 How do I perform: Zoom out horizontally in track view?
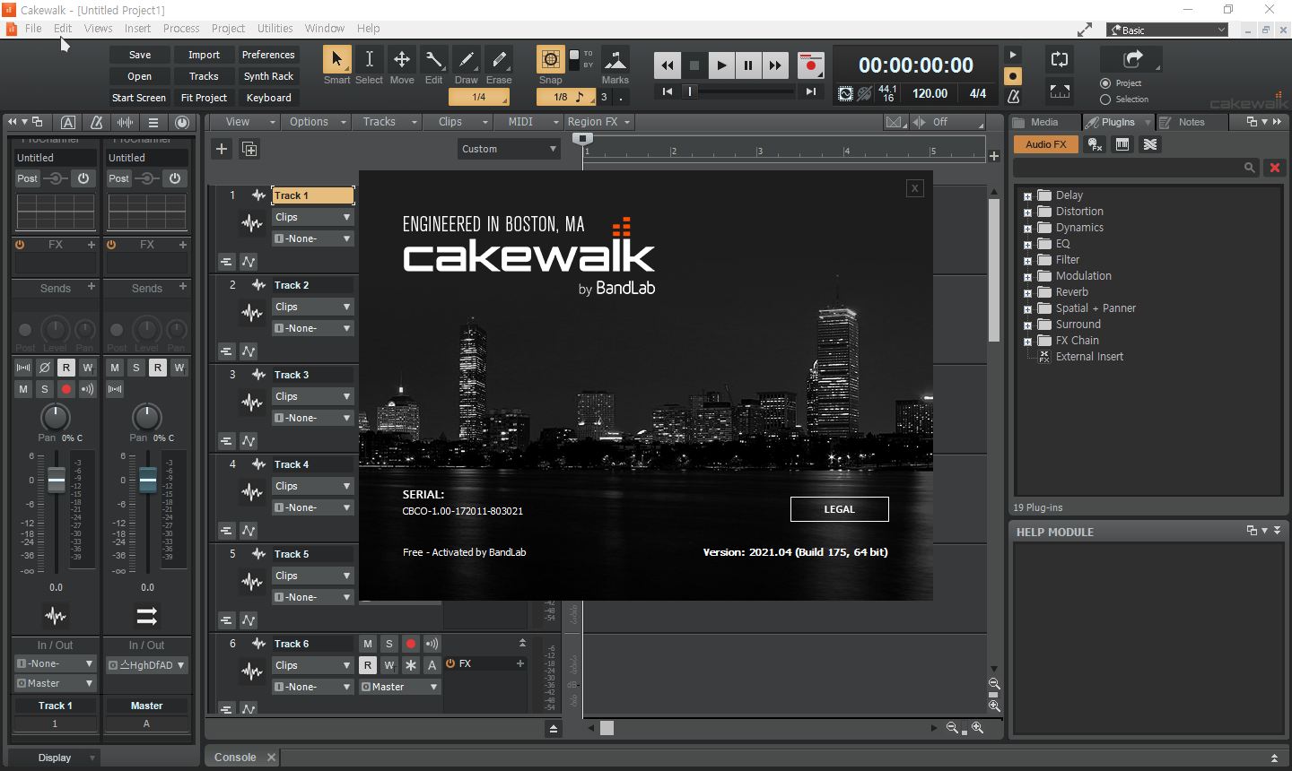(x=952, y=728)
